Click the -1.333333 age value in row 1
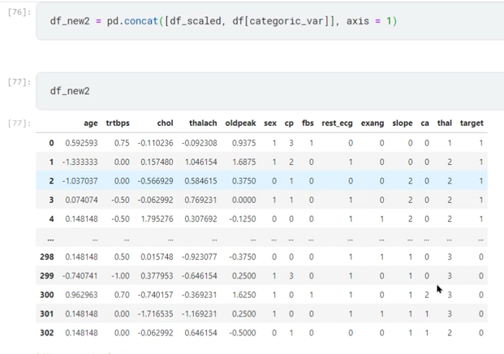504x354 pixels. point(80,162)
